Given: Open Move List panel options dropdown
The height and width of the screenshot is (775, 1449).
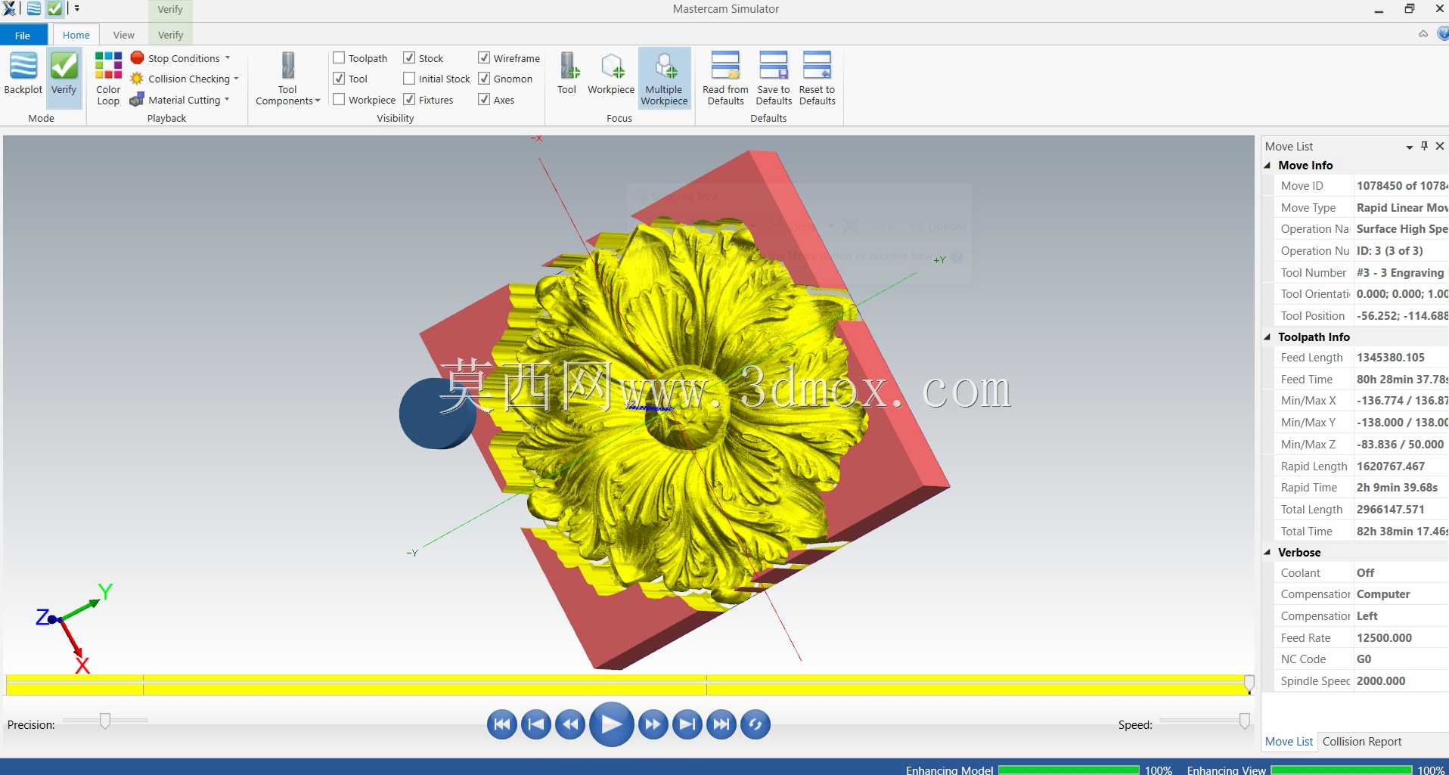Looking at the screenshot, I should tap(1410, 147).
